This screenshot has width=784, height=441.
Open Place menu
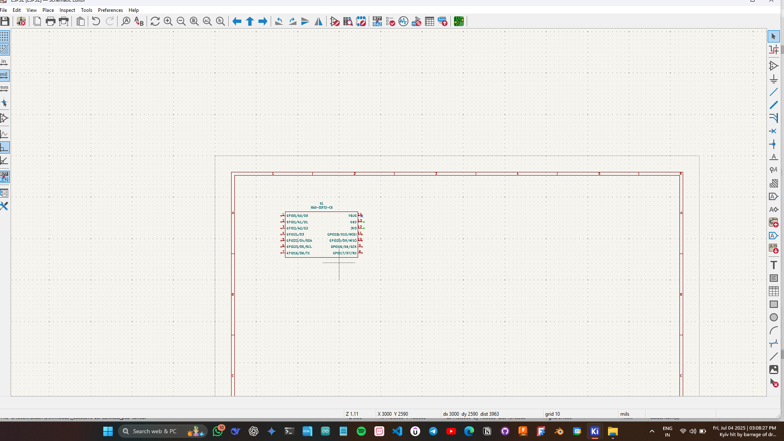[48, 10]
